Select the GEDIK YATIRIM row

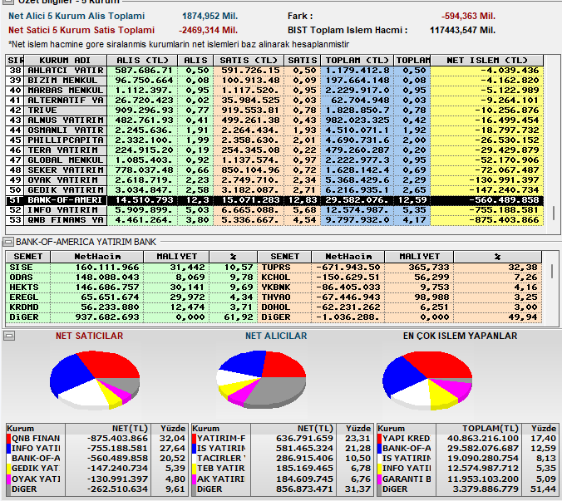click(x=274, y=190)
